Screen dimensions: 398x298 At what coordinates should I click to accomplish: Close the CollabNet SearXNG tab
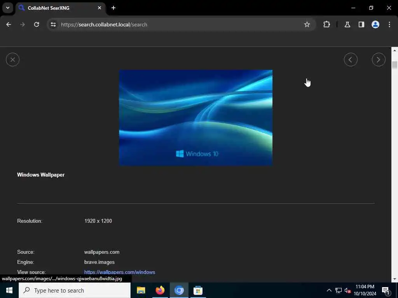point(99,8)
